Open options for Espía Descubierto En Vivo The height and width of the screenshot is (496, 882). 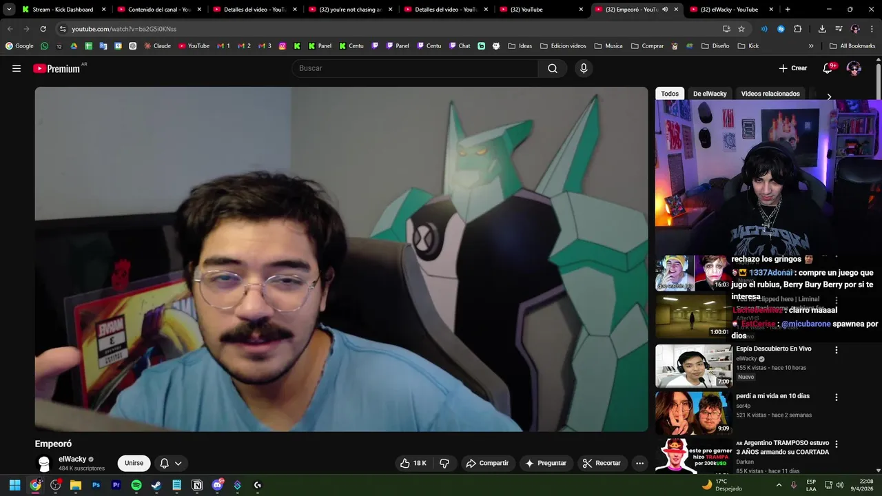[837, 350]
